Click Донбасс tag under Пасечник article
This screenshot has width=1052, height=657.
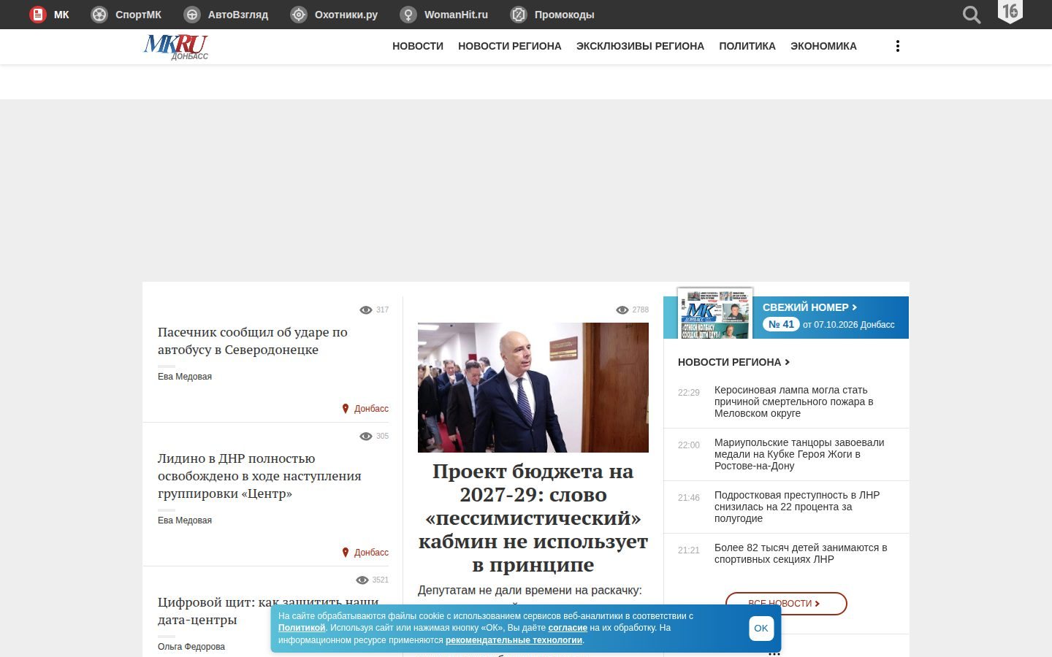point(371,409)
